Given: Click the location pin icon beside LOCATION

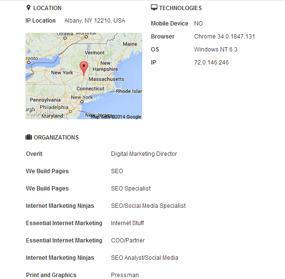Looking at the screenshot, I should 28,8.
